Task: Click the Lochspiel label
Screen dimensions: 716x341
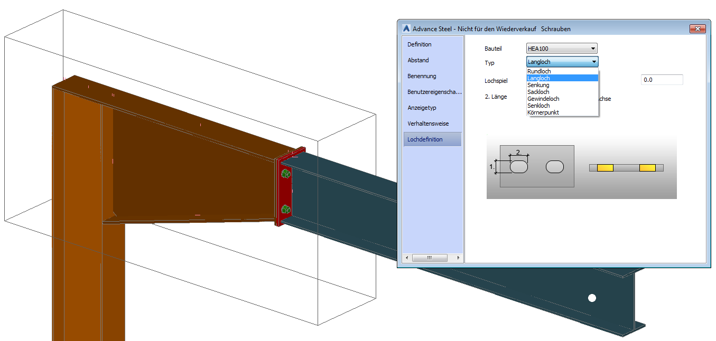Action: point(496,81)
